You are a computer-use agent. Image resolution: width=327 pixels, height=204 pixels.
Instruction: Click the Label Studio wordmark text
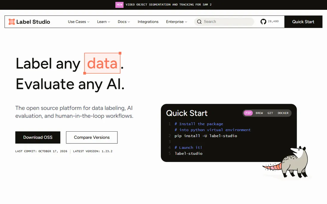(x=33, y=22)
